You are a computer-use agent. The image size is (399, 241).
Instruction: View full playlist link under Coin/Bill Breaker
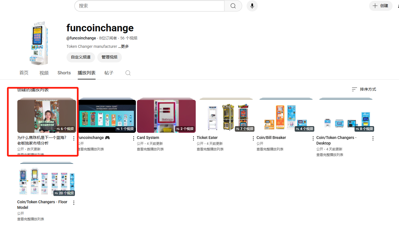(x=270, y=149)
